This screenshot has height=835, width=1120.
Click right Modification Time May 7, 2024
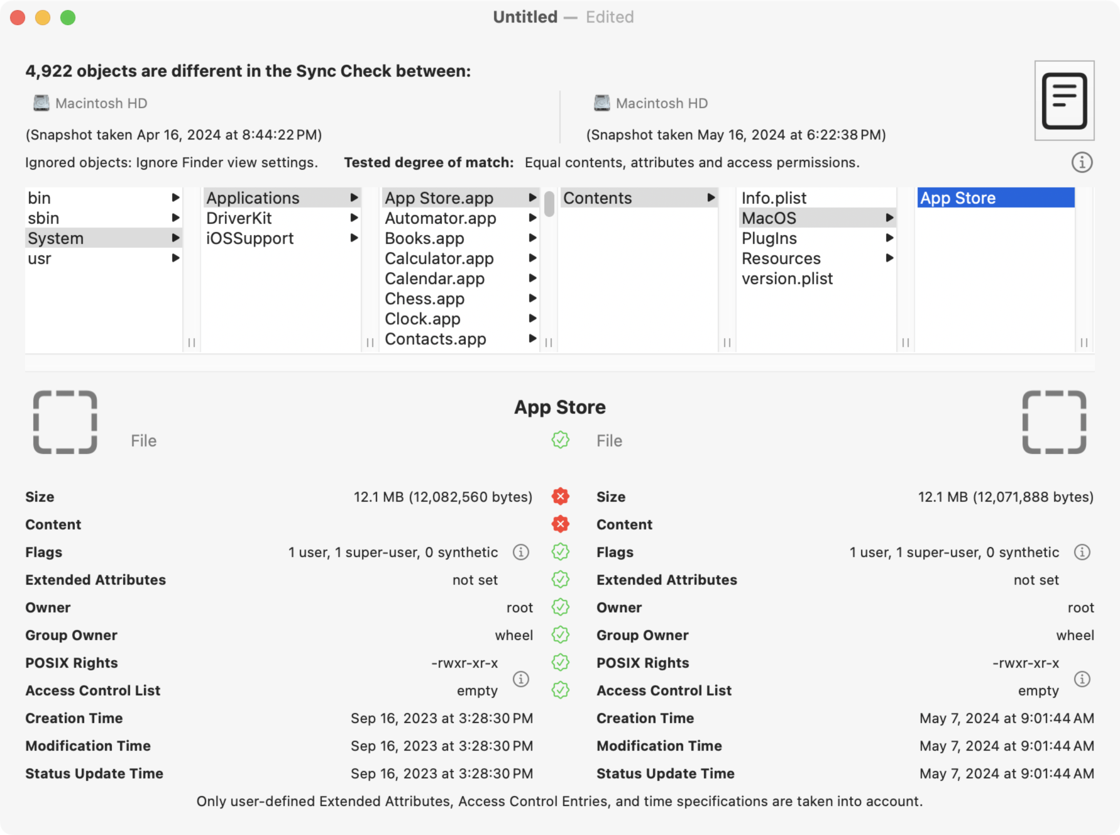click(x=1007, y=746)
